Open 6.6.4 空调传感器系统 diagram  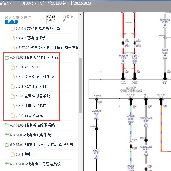(33, 96)
